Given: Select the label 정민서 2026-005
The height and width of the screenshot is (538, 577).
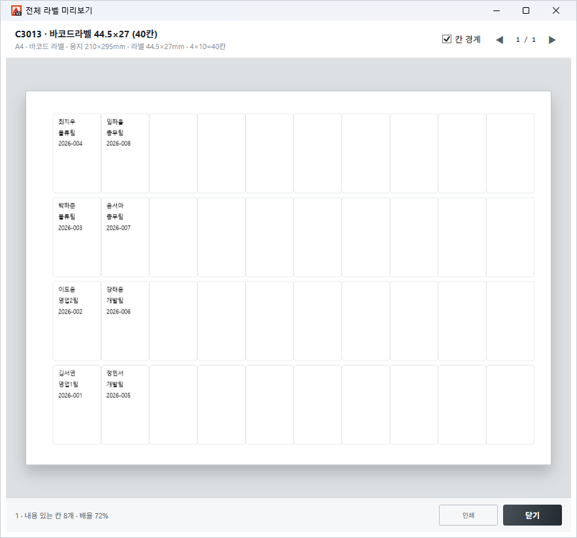Looking at the screenshot, I should 125,404.
